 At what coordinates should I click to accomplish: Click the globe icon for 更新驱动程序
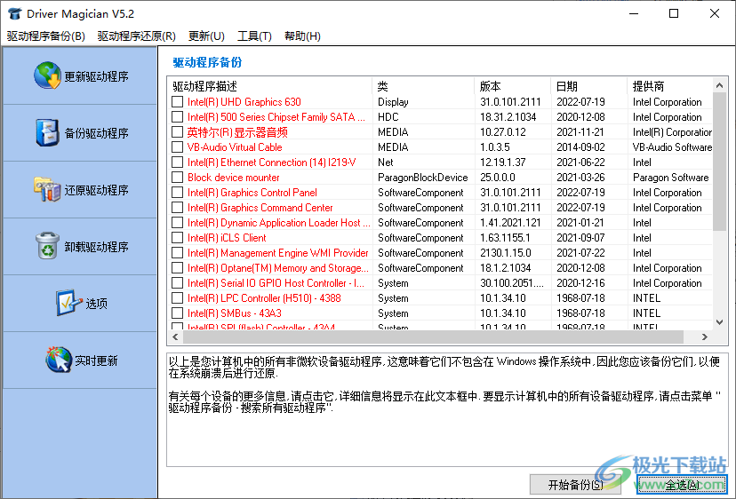[x=47, y=75]
